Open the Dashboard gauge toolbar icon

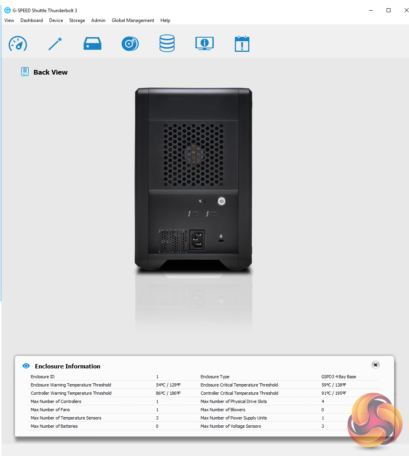pyautogui.click(x=18, y=44)
